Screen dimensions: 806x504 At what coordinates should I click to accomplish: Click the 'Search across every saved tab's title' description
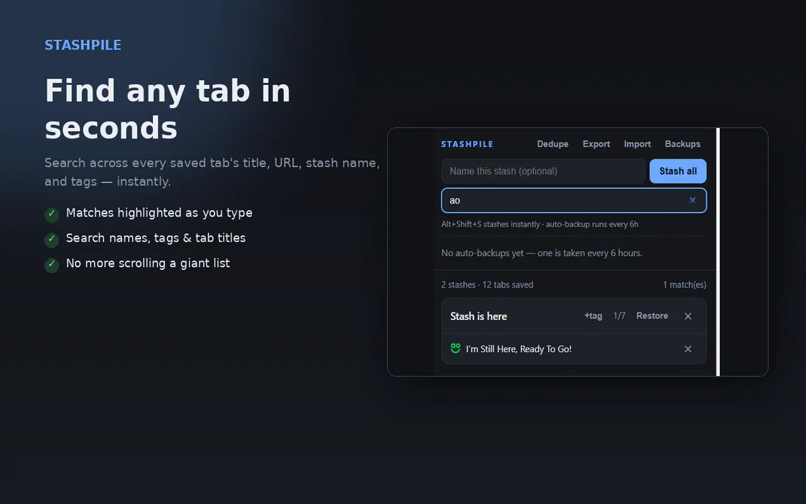tap(212, 172)
